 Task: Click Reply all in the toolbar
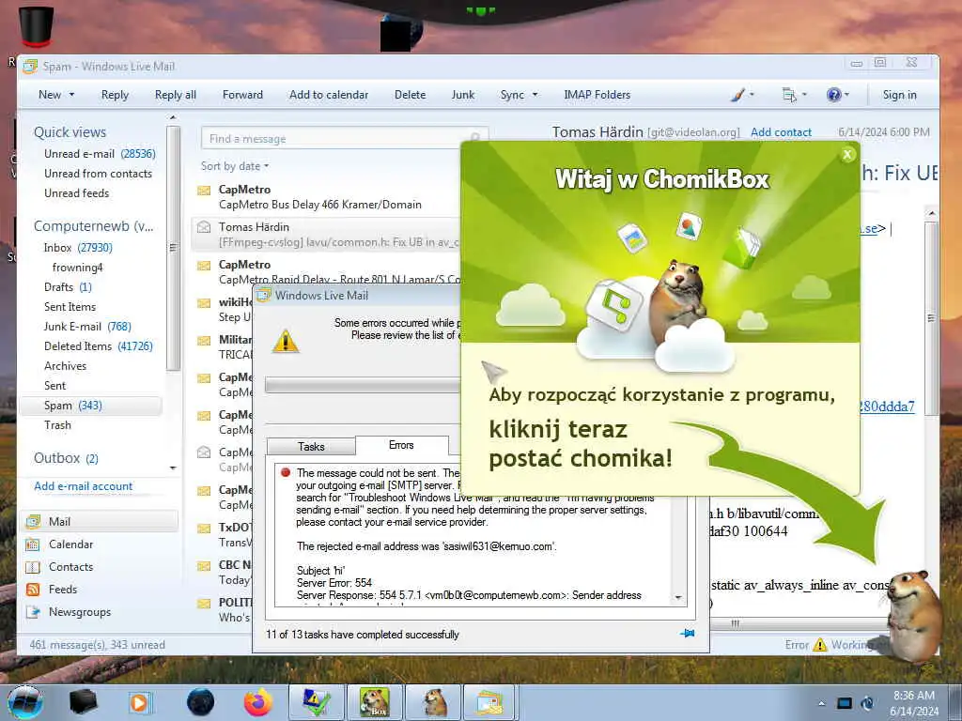coord(176,95)
